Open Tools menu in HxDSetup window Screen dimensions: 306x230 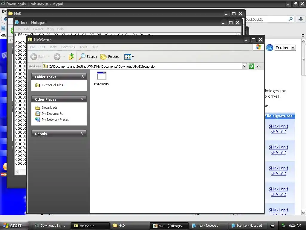coord(83,47)
